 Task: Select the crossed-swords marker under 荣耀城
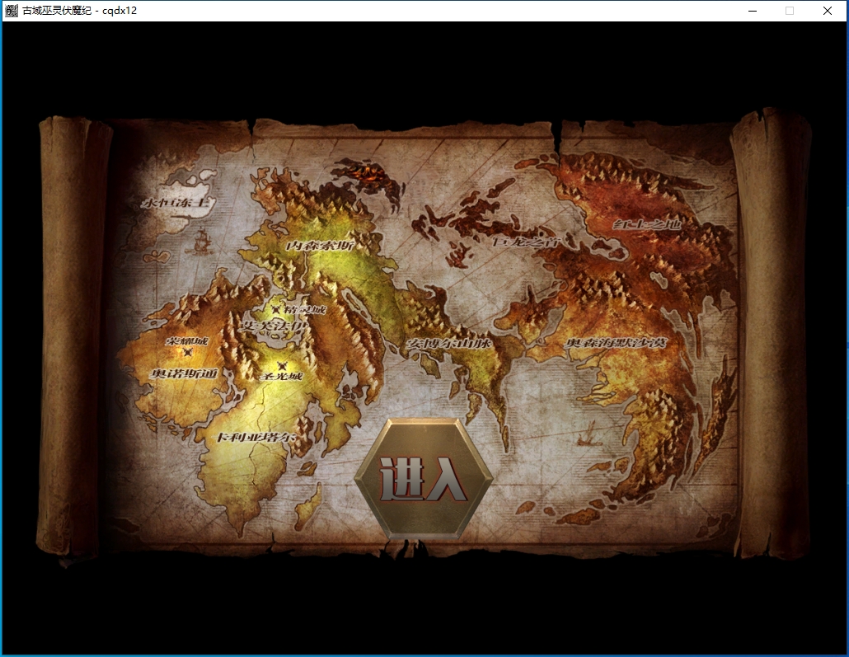[x=187, y=353]
